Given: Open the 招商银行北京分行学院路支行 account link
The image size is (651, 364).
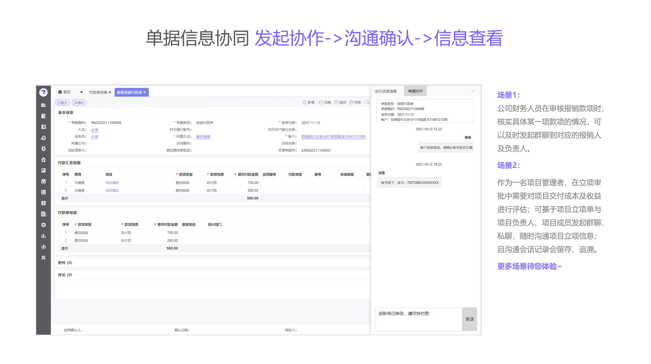Looking at the screenshot, I should click(333, 137).
